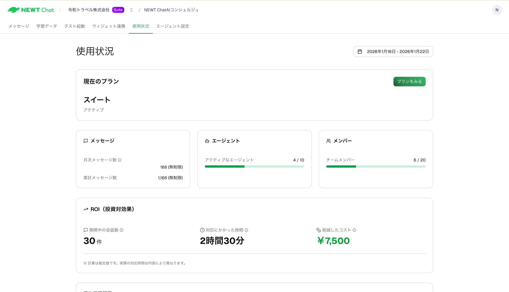Click the メッセージ card speech bubble icon
Viewport: 509px width, 292px height.
(86, 141)
